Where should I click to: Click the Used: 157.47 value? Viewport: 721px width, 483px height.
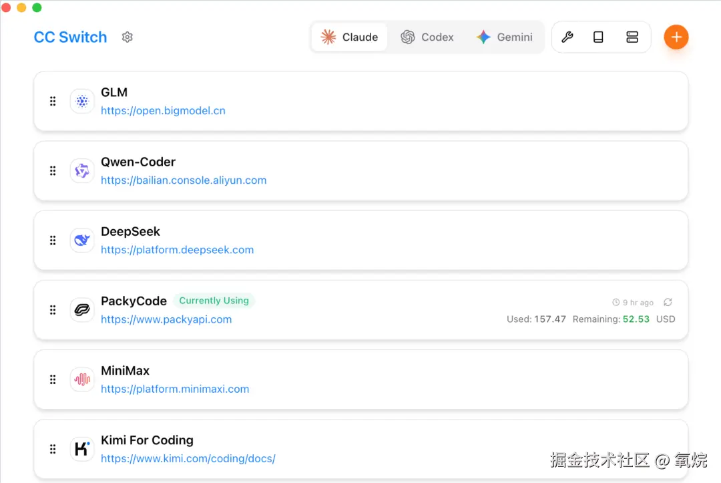(x=536, y=319)
